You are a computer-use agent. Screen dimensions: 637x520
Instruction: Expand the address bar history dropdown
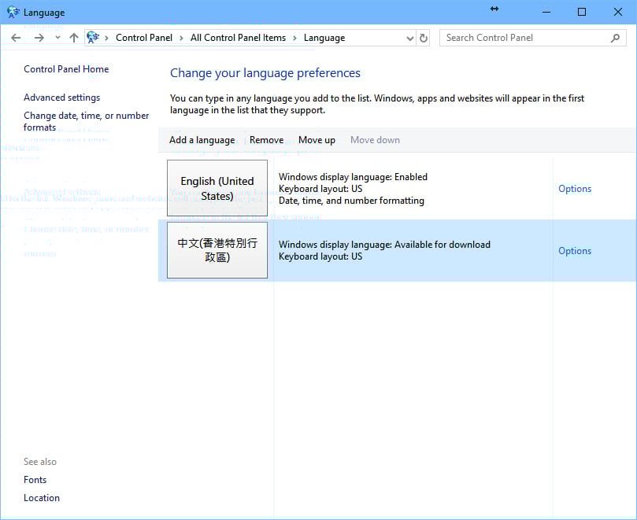410,39
